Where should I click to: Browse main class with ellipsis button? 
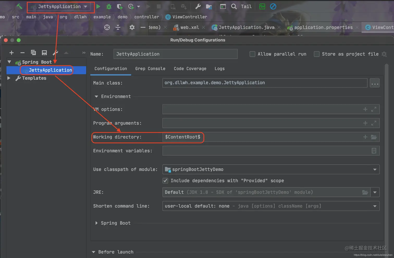coord(375,83)
